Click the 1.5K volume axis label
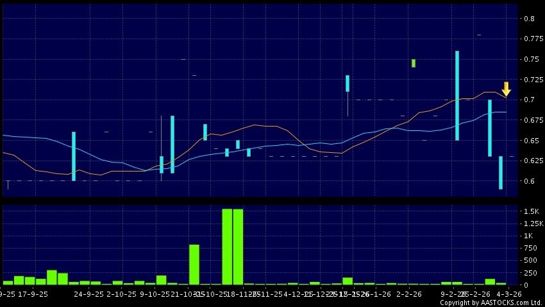Screen dimensions: 545x307 (531, 211)
